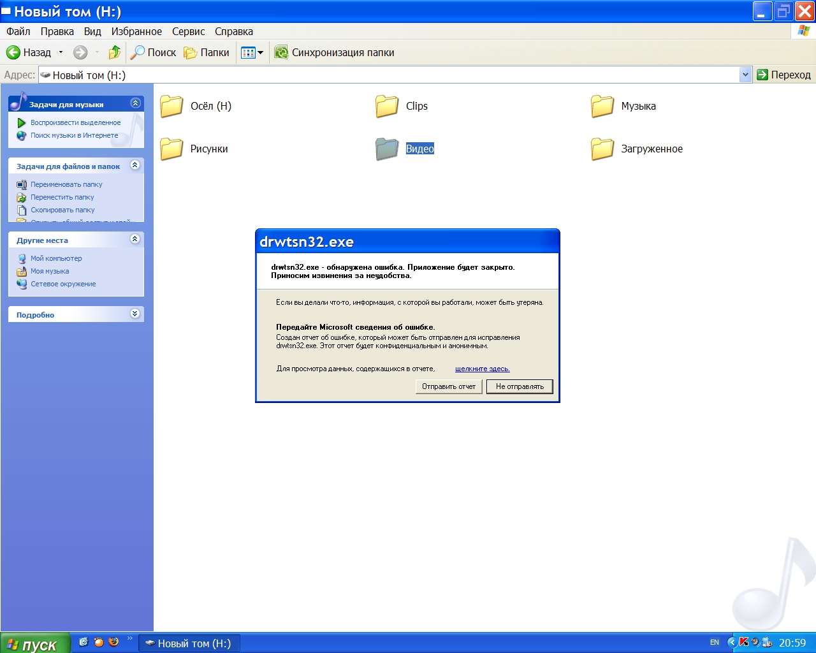Click Folder Synchronization (Синхронизация папки) icon
Screen dimensions: 816x653
[281, 52]
